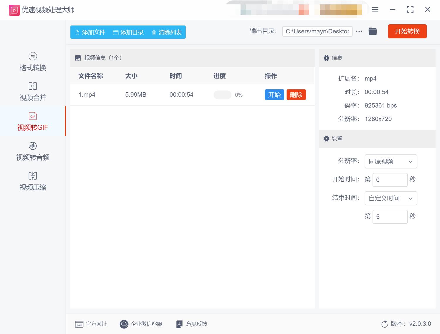
Task: Click the 开始转换 convert button
Action: pyautogui.click(x=407, y=31)
